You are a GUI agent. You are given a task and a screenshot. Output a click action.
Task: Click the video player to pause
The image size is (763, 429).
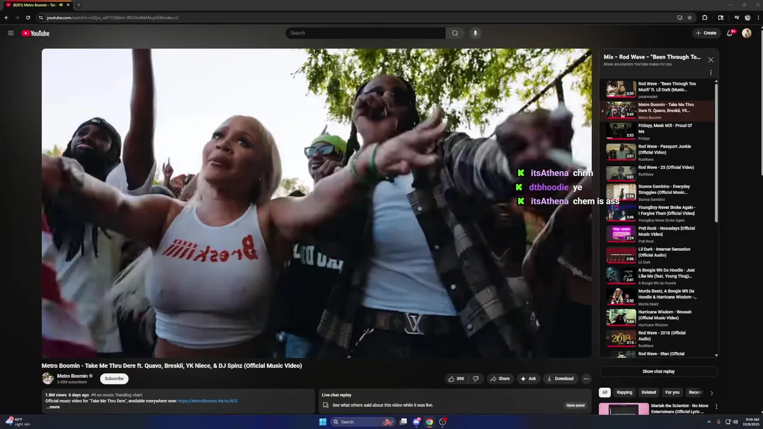[x=317, y=203]
